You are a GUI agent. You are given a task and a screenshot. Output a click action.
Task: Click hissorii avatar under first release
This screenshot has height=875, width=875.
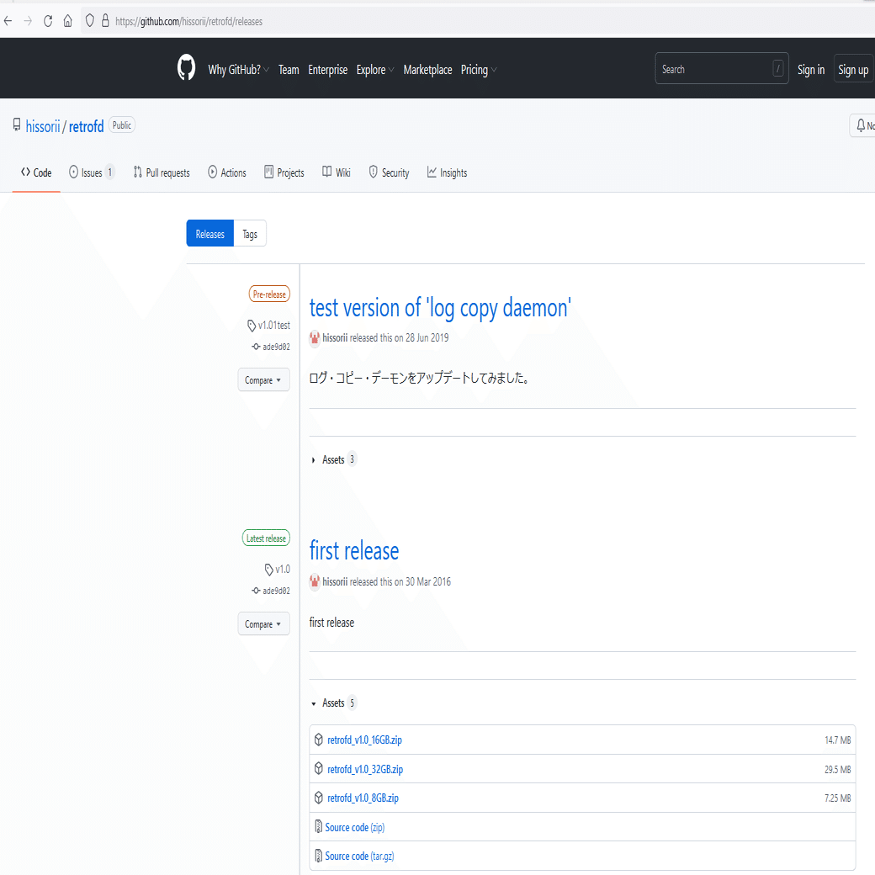[x=315, y=581]
